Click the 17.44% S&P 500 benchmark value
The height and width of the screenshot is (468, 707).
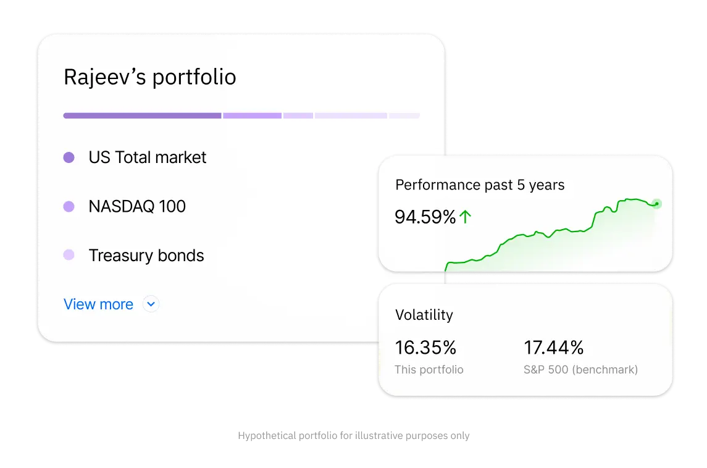tap(553, 348)
